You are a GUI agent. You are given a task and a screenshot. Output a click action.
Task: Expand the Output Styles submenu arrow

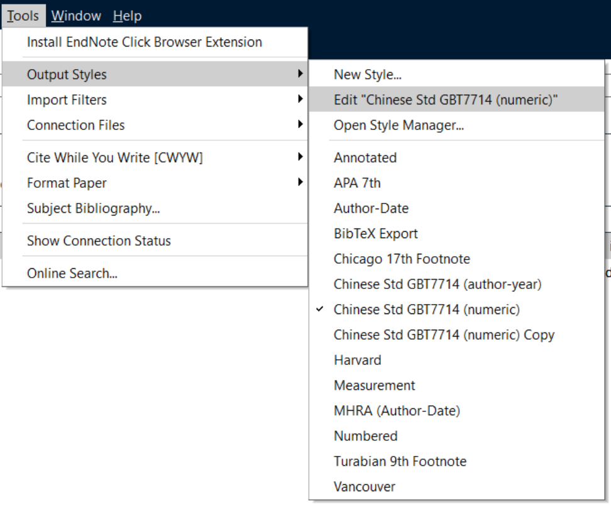pyautogui.click(x=300, y=73)
